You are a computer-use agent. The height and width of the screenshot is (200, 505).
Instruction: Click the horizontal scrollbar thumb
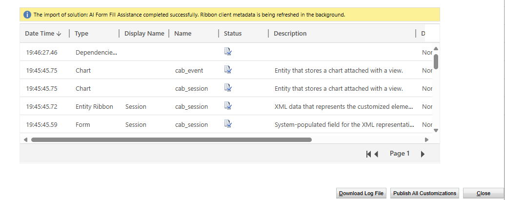click(171, 140)
